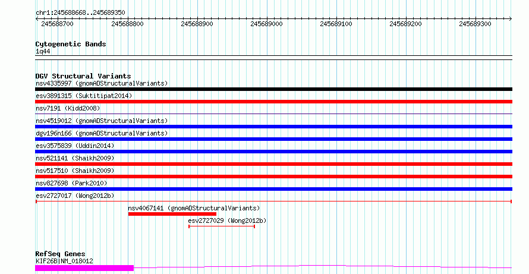Select the RefSeq Genes track title
The image size is (529, 274).
coord(60,254)
